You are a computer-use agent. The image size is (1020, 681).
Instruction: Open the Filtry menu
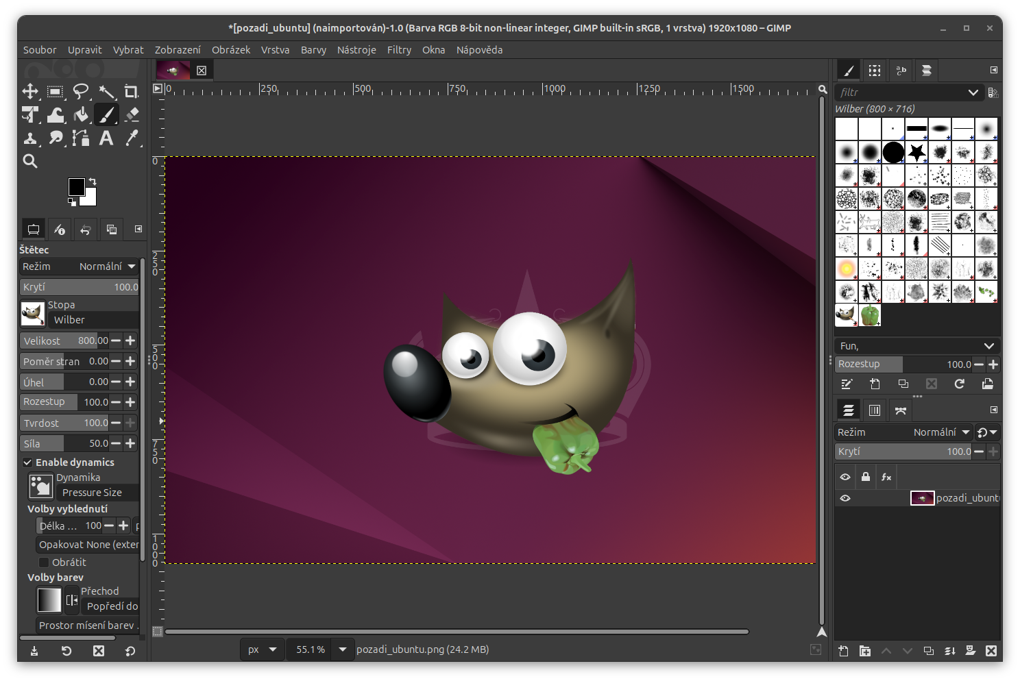[399, 49]
